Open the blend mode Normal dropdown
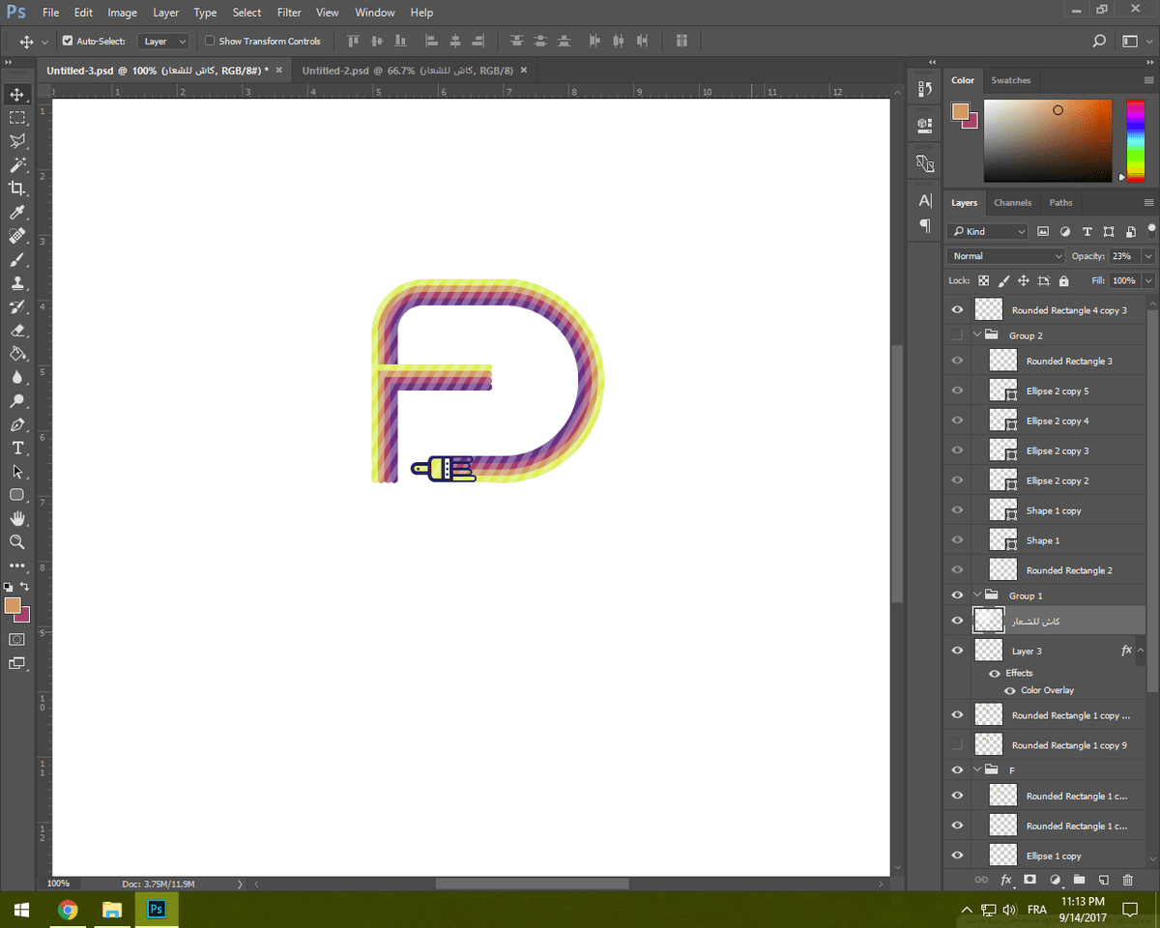 click(x=1005, y=256)
